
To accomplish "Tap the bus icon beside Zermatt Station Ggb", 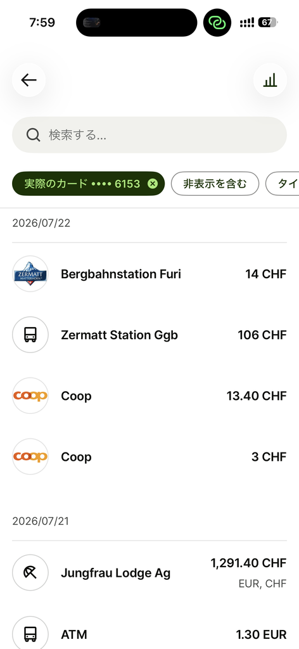I will pyautogui.click(x=30, y=335).
